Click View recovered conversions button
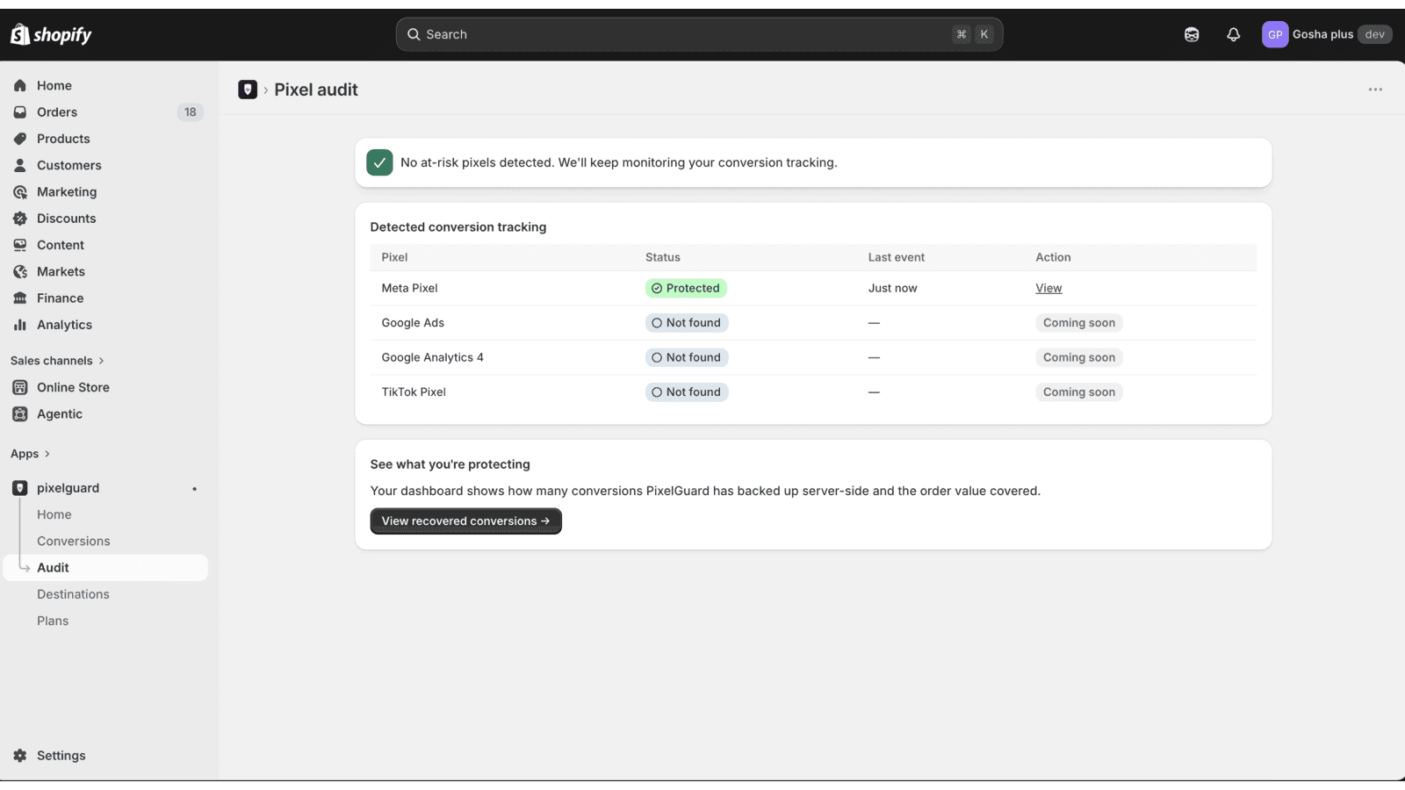The width and height of the screenshot is (1405, 790). (x=465, y=521)
